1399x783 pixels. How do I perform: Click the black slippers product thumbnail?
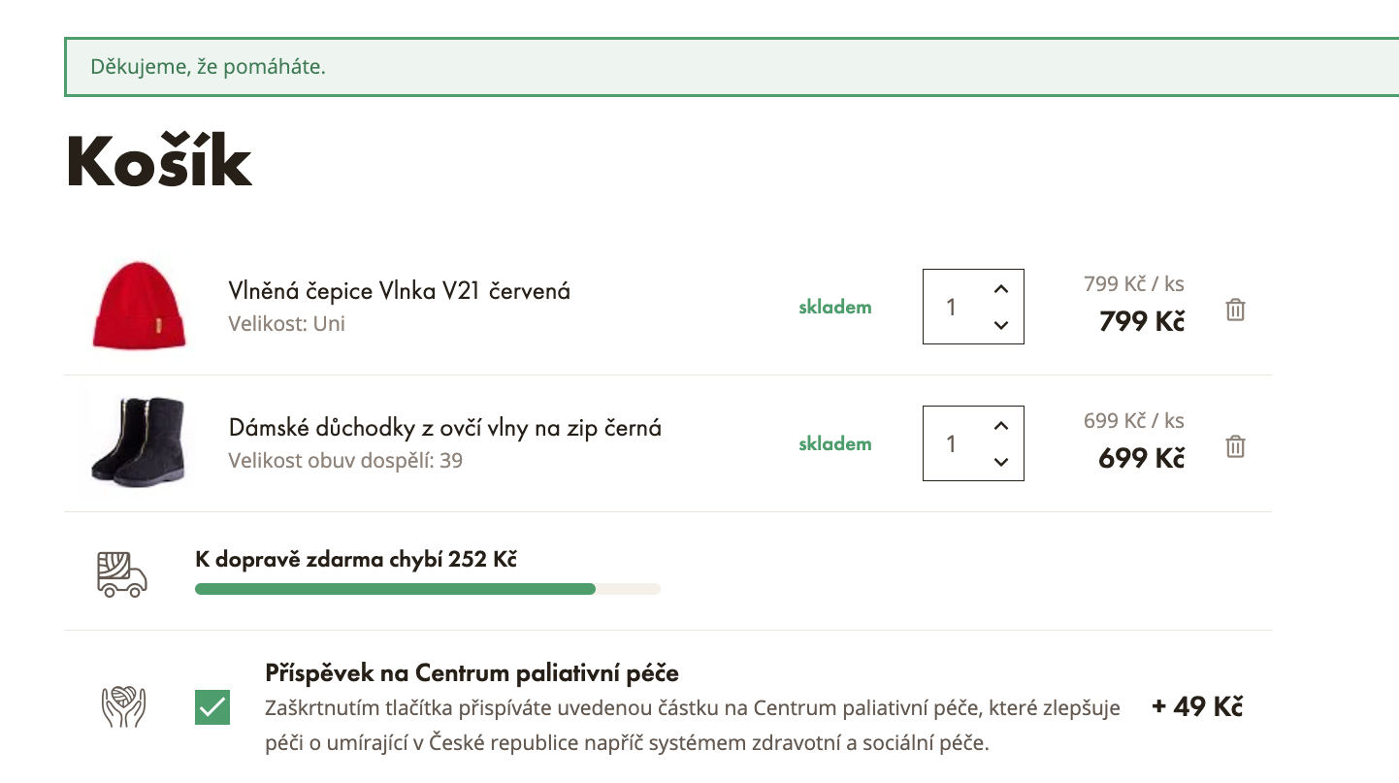[x=138, y=442]
